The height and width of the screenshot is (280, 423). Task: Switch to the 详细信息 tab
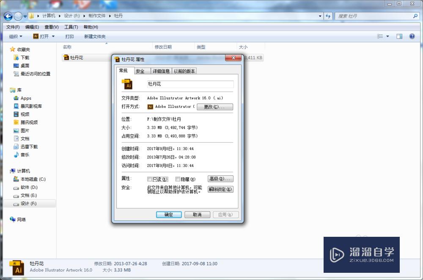pyautogui.click(x=161, y=71)
